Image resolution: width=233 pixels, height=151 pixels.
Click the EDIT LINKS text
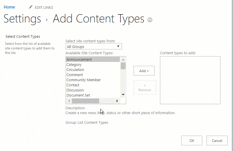(44, 8)
